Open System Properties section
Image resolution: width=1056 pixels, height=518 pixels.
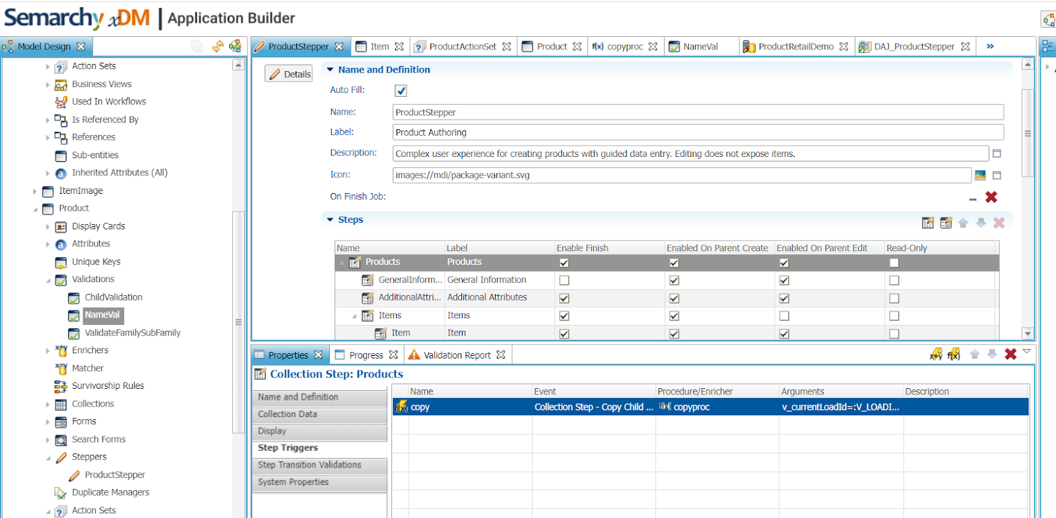click(320, 482)
